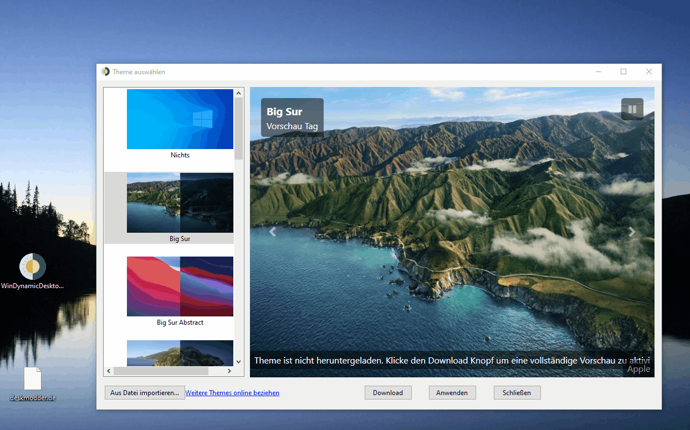This screenshot has width=690, height=430.
Task: Minimize the Theme auswählen window
Action: [x=599, y=71]
